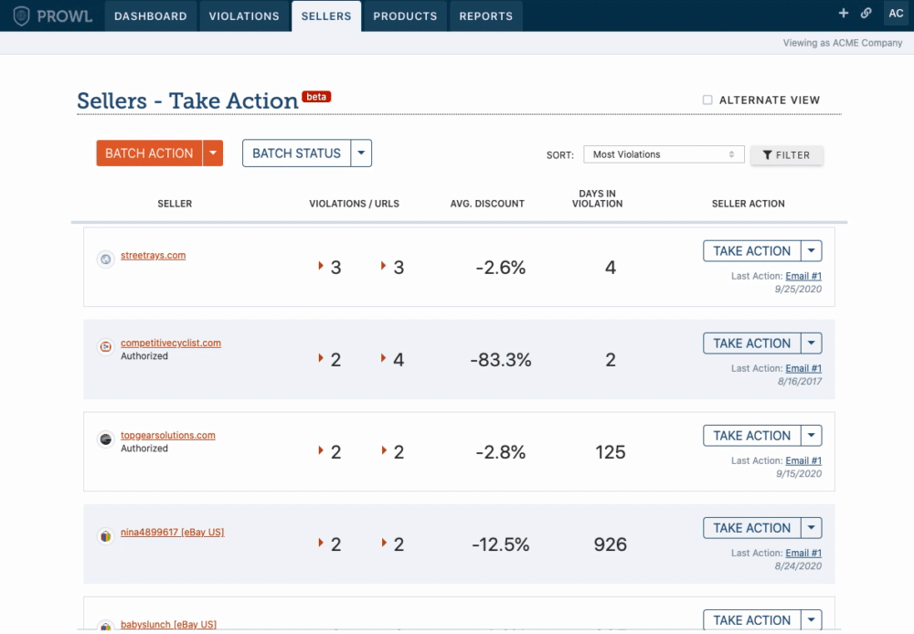Open Take Action dropdown arrow for competitivecyclist.com
914x634 pixels.
(812, 343)
